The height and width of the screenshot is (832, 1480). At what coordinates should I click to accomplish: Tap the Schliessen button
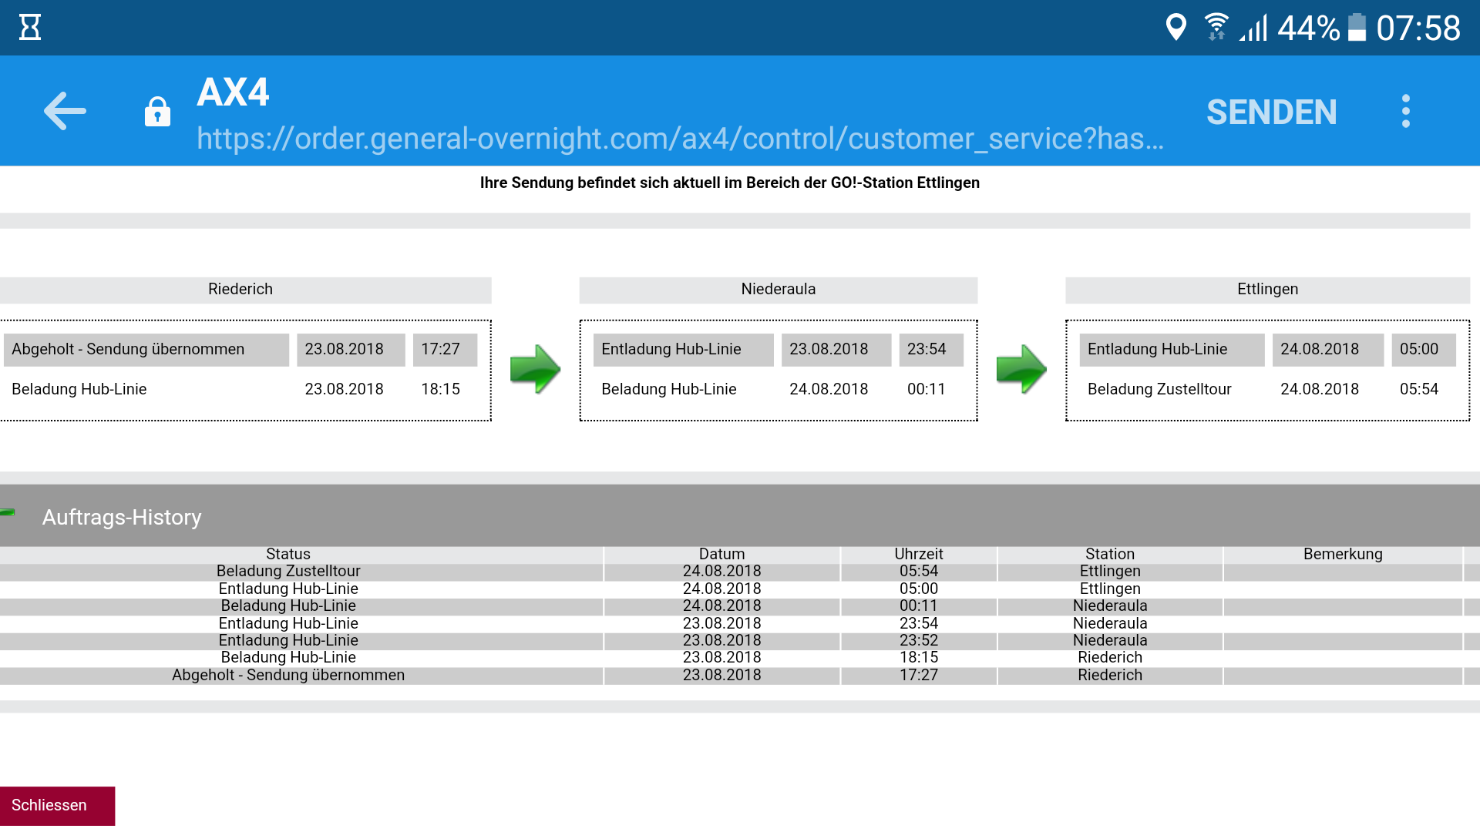point(57,805)
